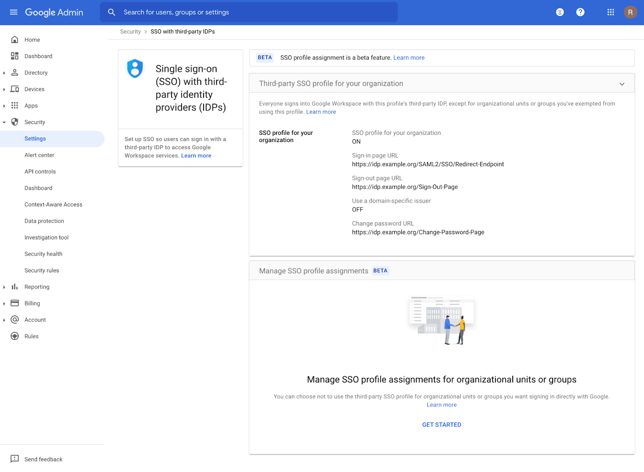644x472 pixels.
Task: Expand the Directory section arrow
Action: point(4,73)
